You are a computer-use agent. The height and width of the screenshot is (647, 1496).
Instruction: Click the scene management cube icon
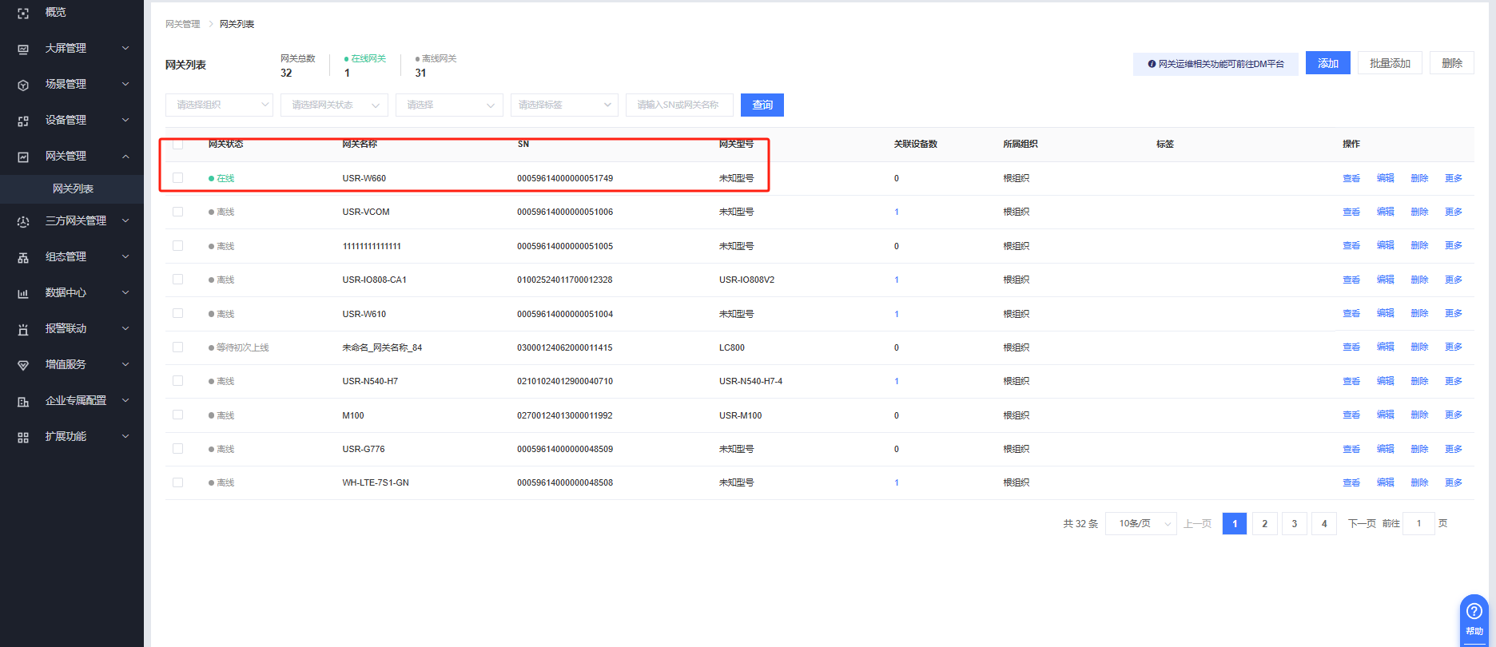click(23, 85)
